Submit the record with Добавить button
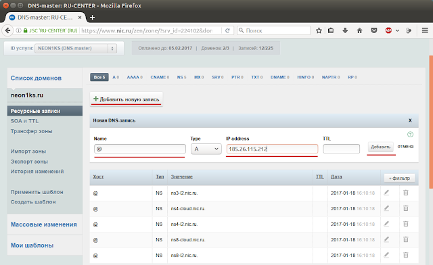This screenshot has width=433, height=265. (x=380, y=147)
